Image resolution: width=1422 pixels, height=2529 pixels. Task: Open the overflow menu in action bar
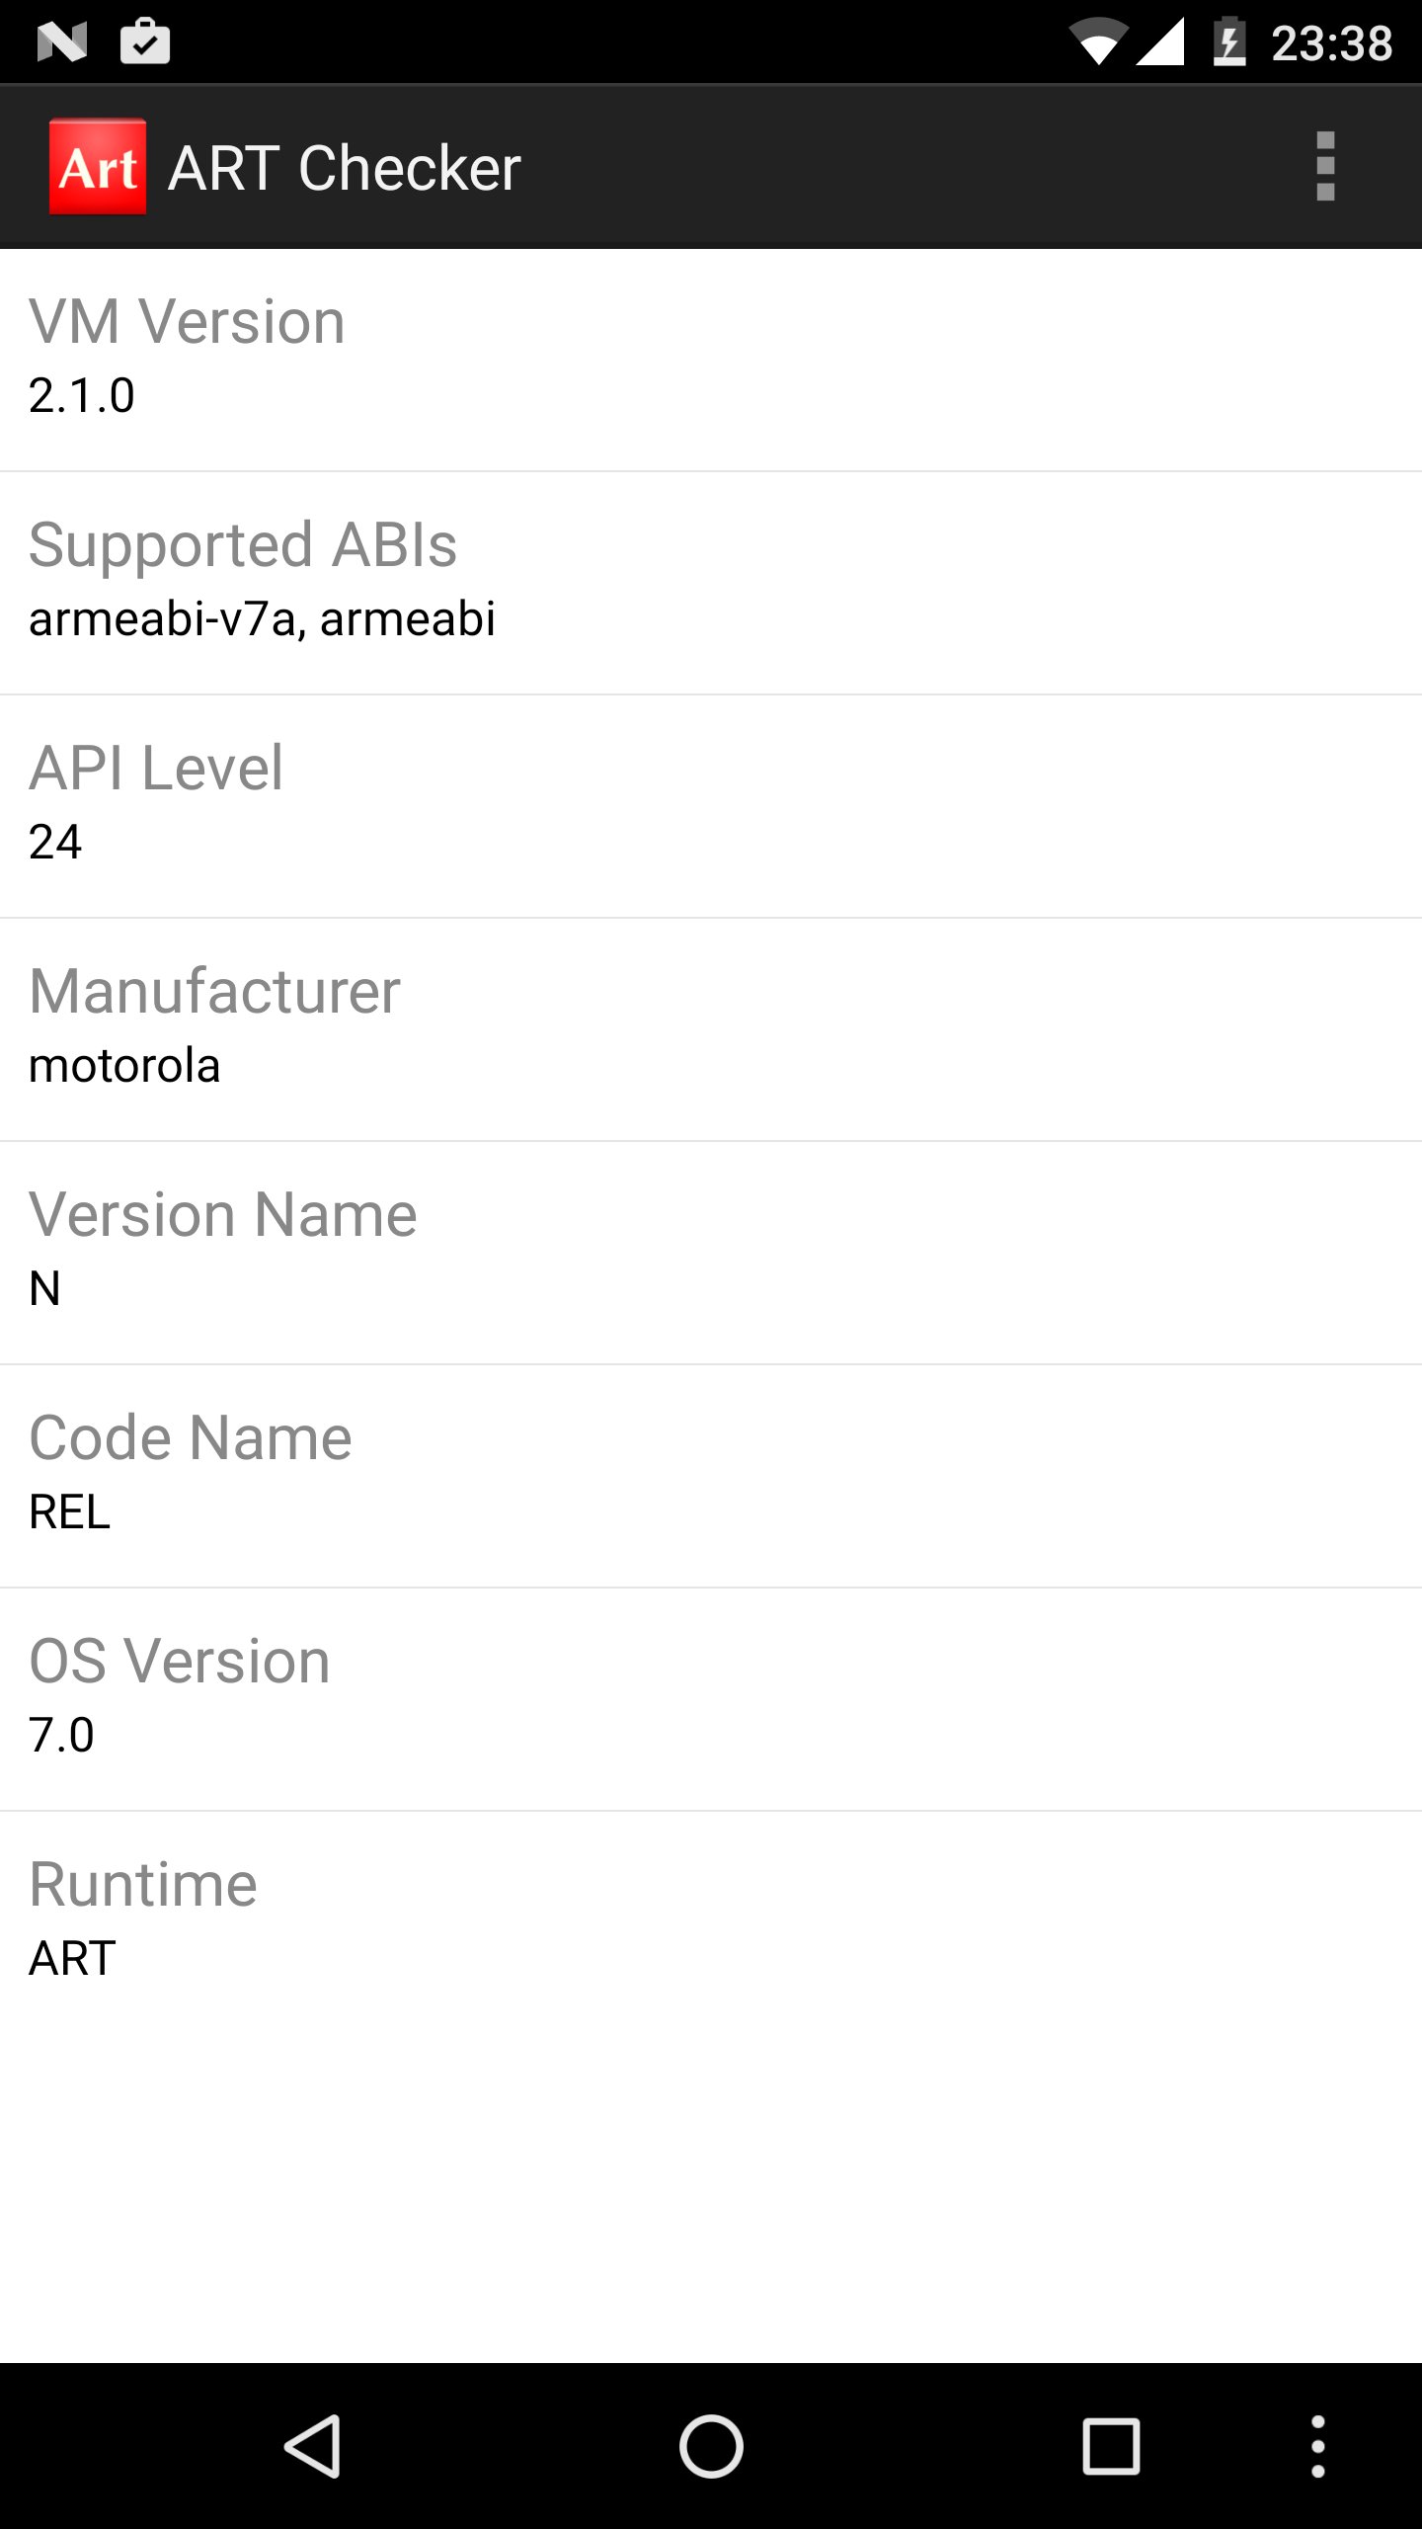click(x=1325, y=166)
